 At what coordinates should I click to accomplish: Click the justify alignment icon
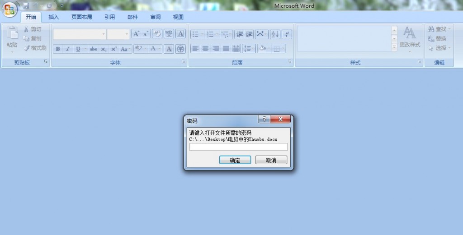tap(226, 48)
